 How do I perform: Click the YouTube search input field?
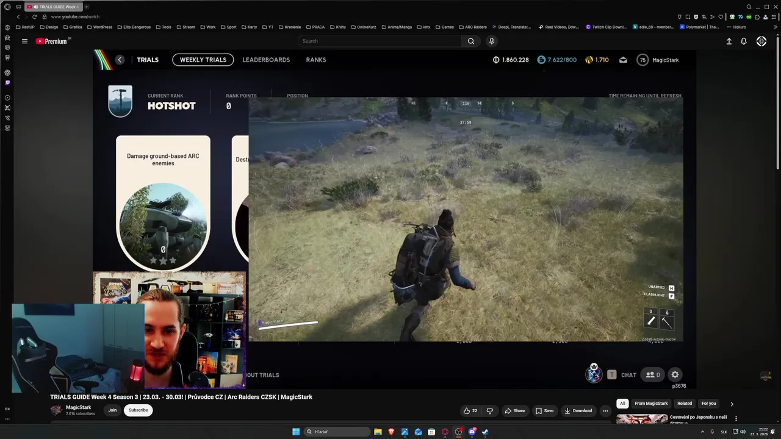coord(380,41)
